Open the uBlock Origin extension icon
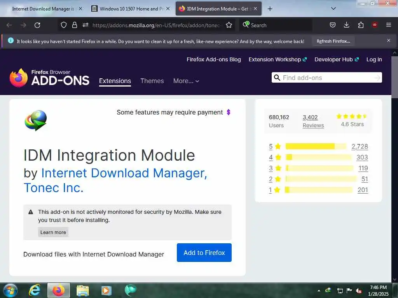 click(x=375, y=25)
